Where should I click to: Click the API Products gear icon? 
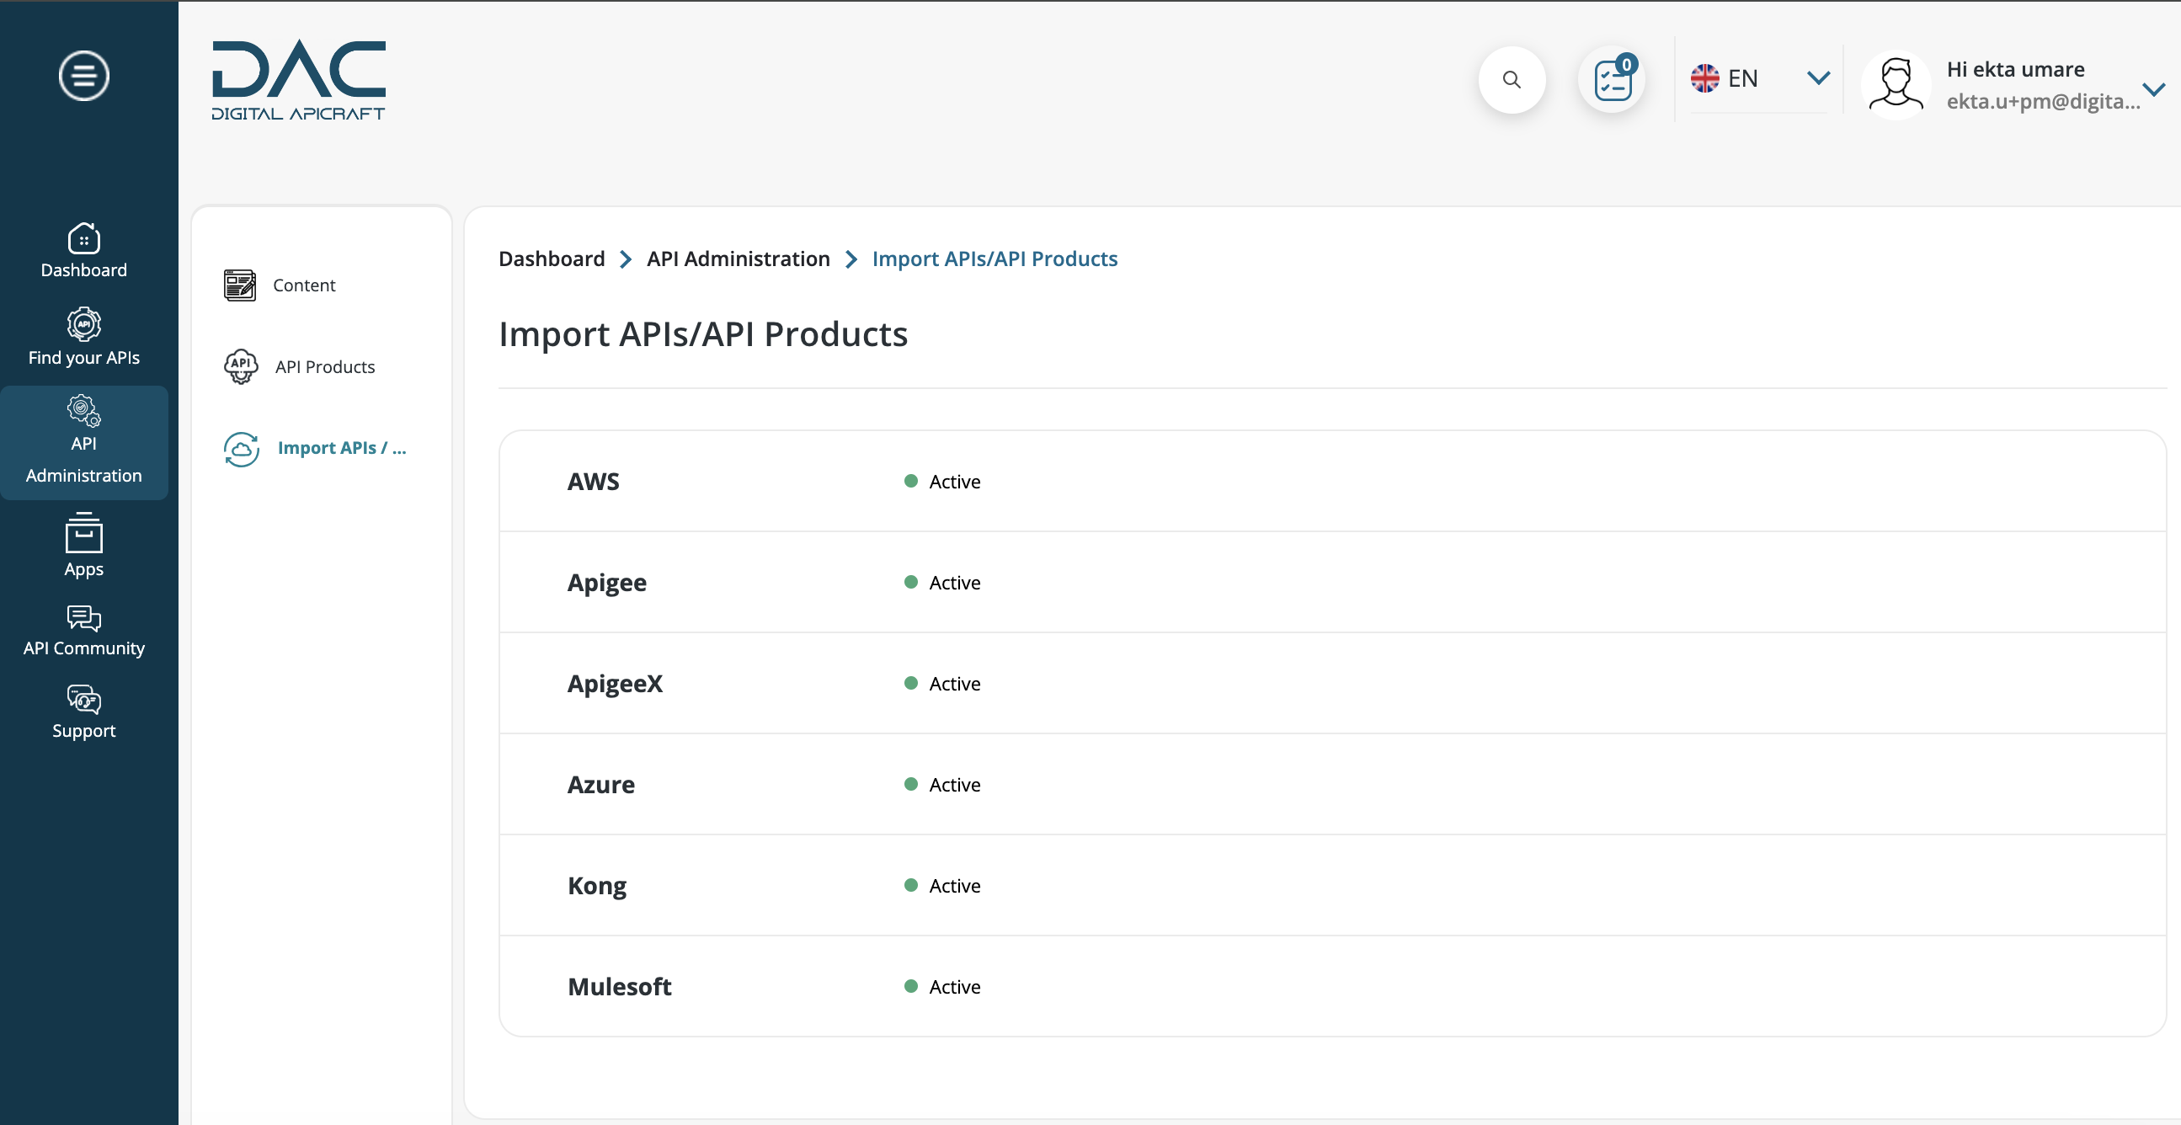tap(241, 366)
